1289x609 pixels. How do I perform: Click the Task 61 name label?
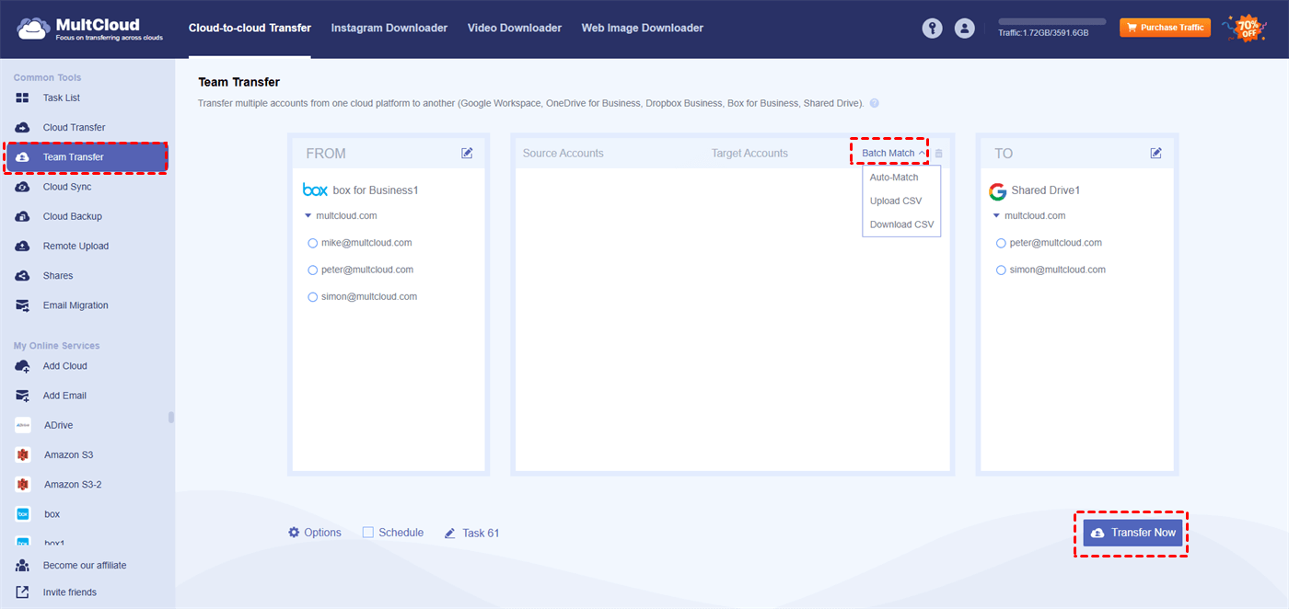click(481, 533)
